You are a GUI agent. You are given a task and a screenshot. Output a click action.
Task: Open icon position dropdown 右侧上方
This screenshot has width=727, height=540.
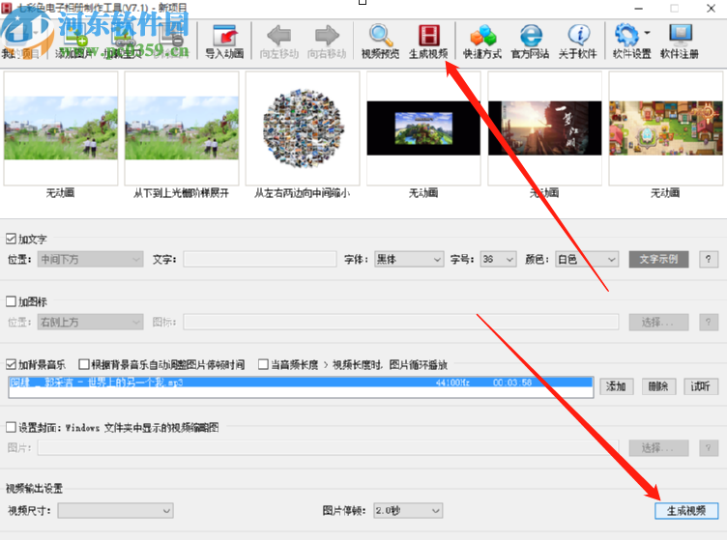91,322
